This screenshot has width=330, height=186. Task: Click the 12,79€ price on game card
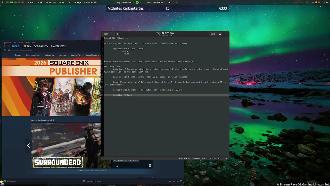coord(116,166)
